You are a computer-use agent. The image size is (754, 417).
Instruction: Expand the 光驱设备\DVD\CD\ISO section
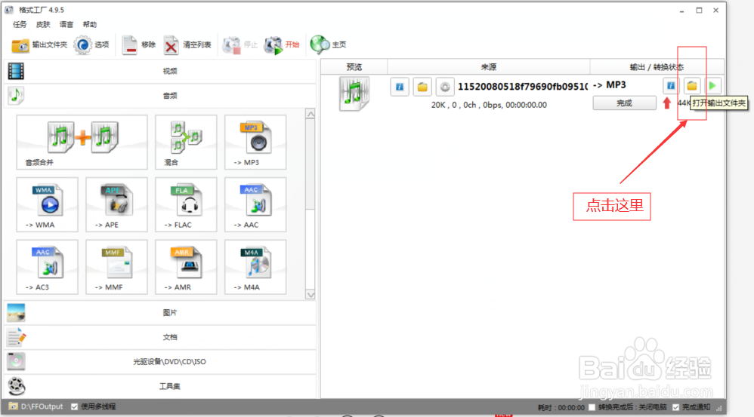click(x=160, y=361)
